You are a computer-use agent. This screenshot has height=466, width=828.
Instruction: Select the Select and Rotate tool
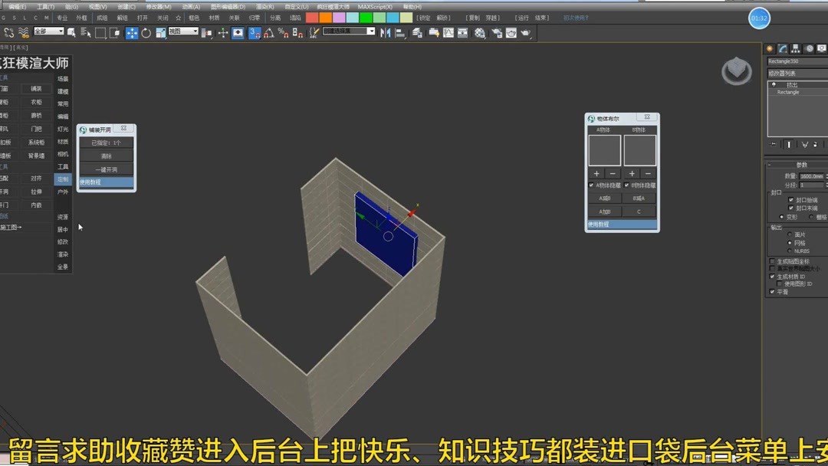(x=146, y=32)
